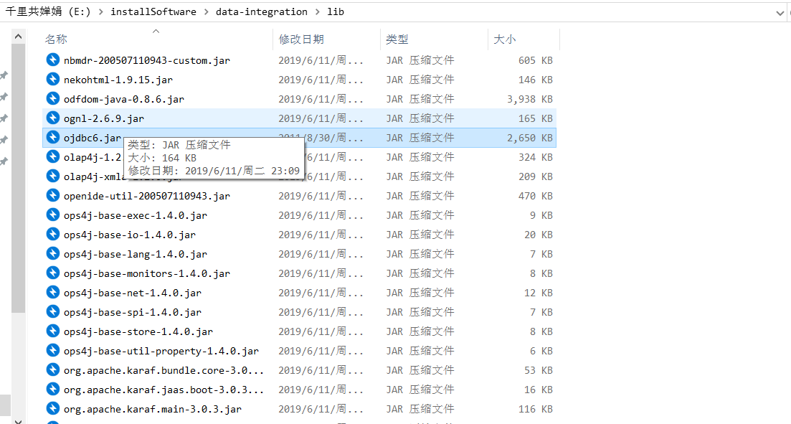
Task: Sort files by the 名称 column header
Action: pos(56,39)
